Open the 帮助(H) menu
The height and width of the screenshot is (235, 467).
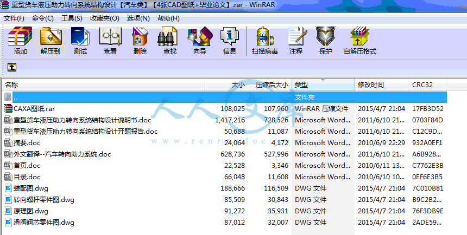tap(168, 18)
